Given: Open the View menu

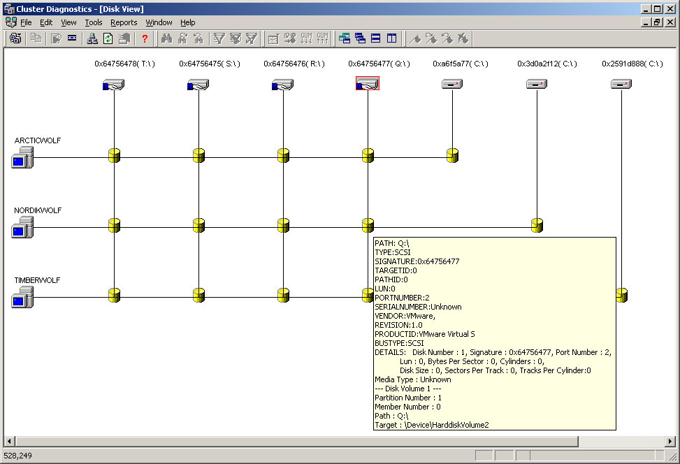Looking at the screenshot, I should coord(68,22).
